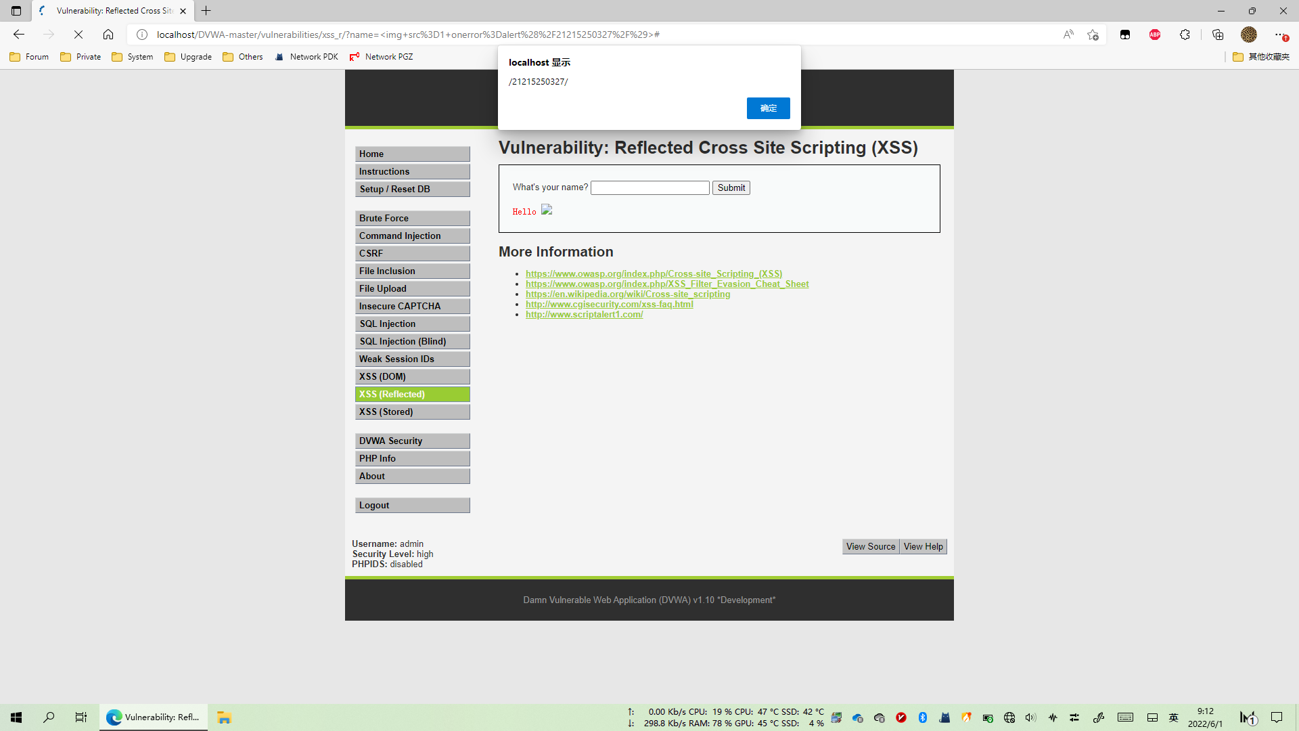Select File Upload vulnerability
1299x731 pixels.
[412, 289]
